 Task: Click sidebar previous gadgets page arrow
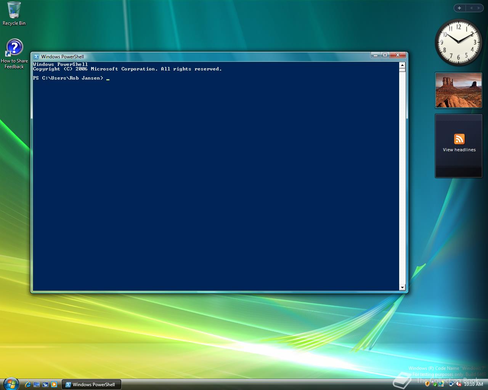pos(471,8)
